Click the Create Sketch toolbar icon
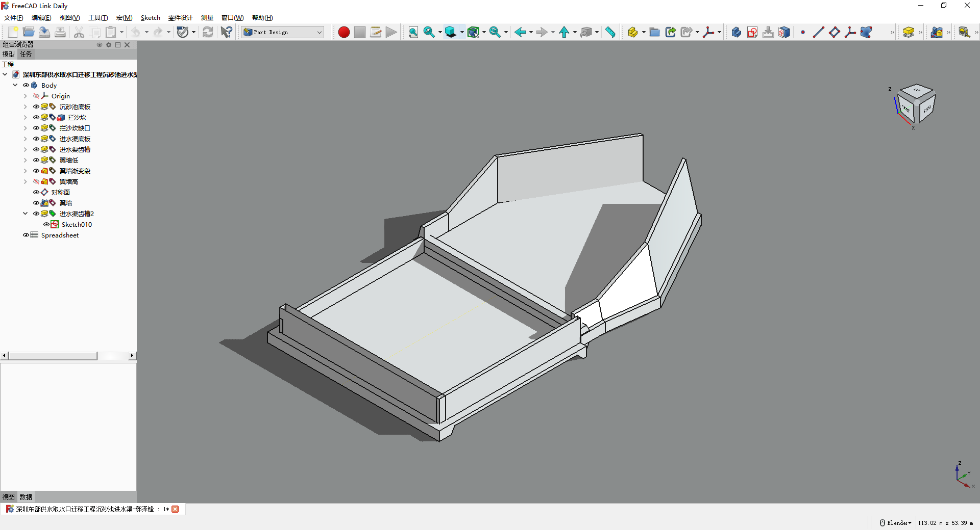 (x=752, y=32)
